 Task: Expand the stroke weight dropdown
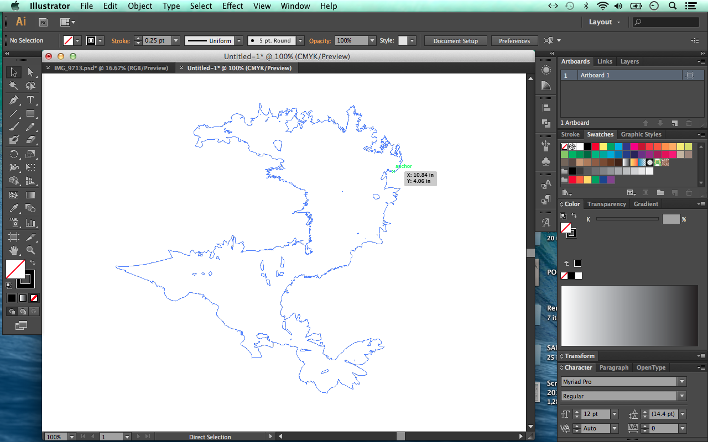176,41
